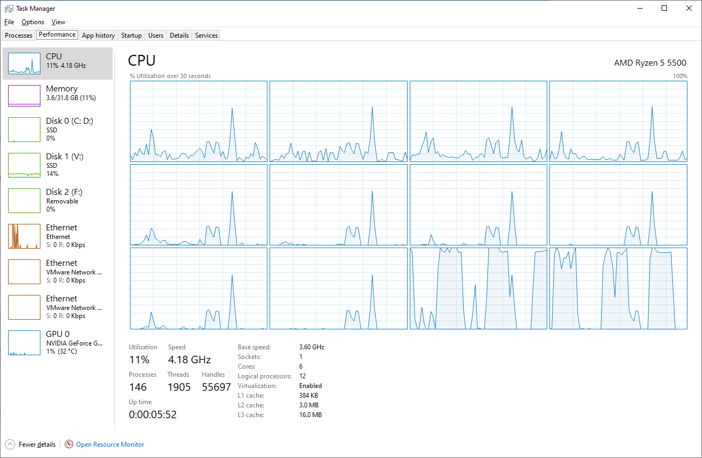Click the top-left logical processor graph
This screenshot has width=702, height=458.
point(198,121)
